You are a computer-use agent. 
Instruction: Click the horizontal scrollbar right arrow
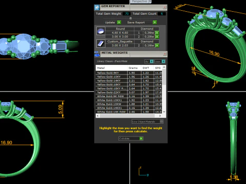click(x=160, y=116)
